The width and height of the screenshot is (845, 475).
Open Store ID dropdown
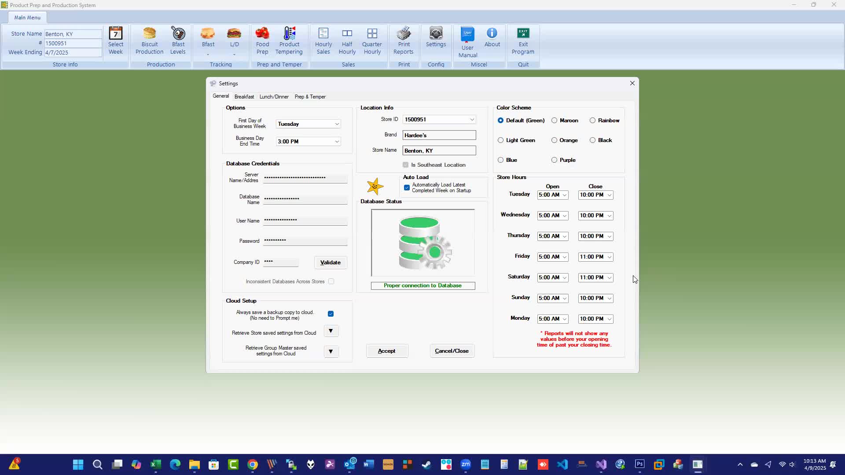coord(439,120)
